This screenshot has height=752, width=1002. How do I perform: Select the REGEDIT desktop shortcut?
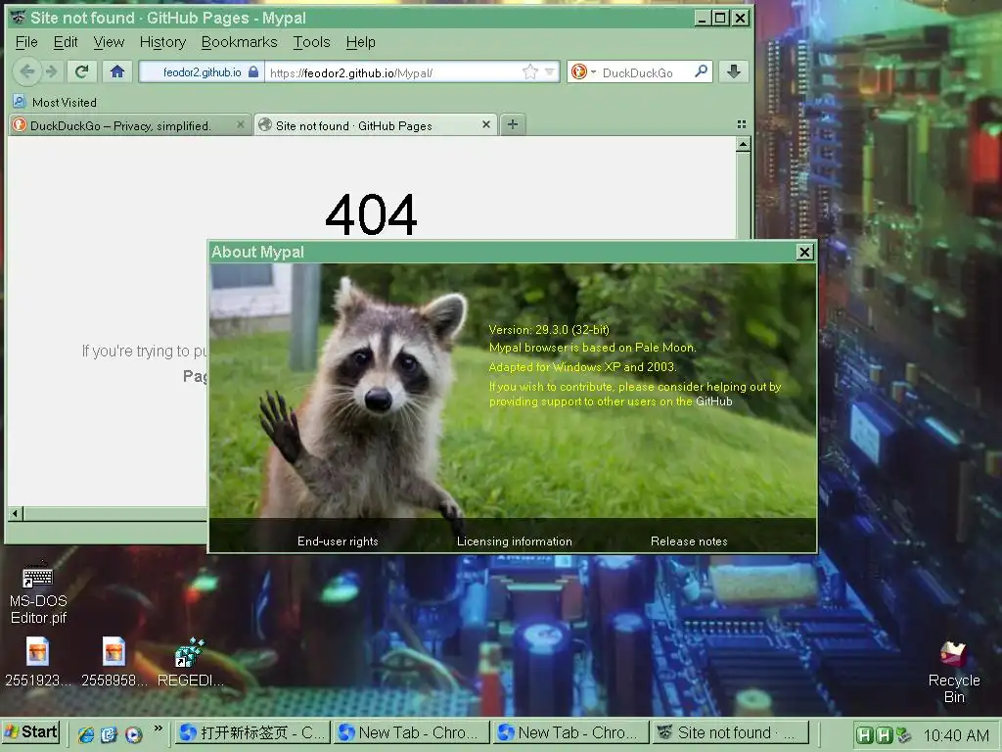(190, 662)
